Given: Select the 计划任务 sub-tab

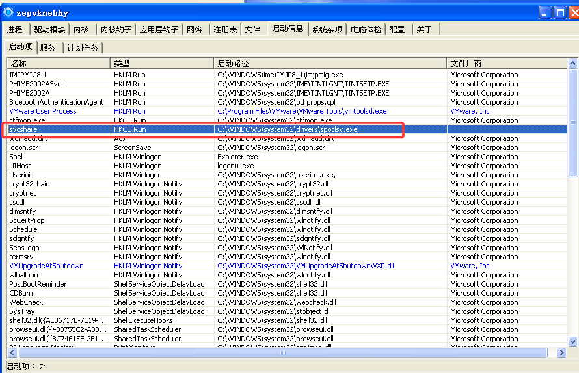Looking at the screenshot, I should coord(83,47).
